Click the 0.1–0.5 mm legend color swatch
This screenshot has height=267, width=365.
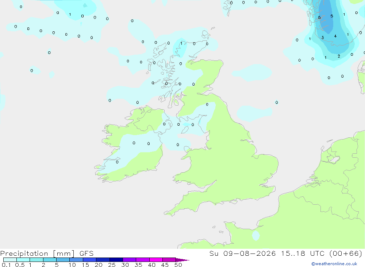point(10,260)
